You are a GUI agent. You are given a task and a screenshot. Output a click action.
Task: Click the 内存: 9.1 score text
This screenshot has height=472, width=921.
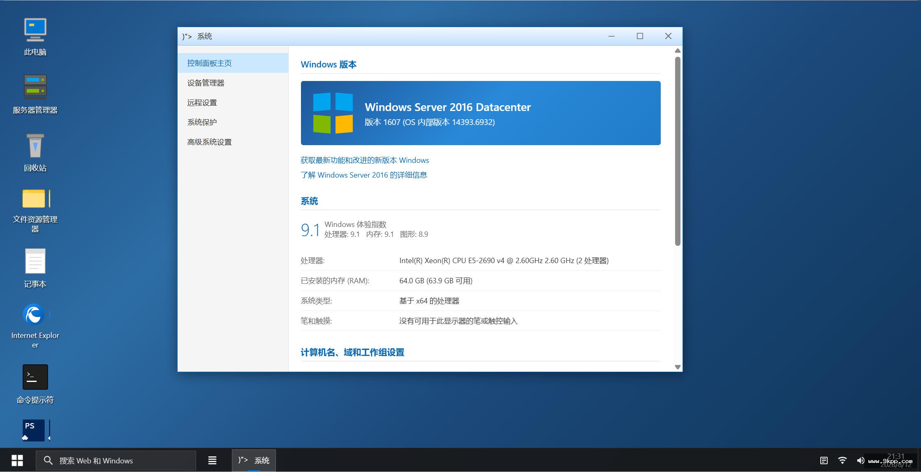coord(380,234)
